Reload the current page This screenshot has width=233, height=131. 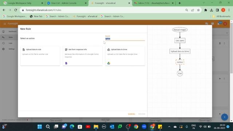16,10
